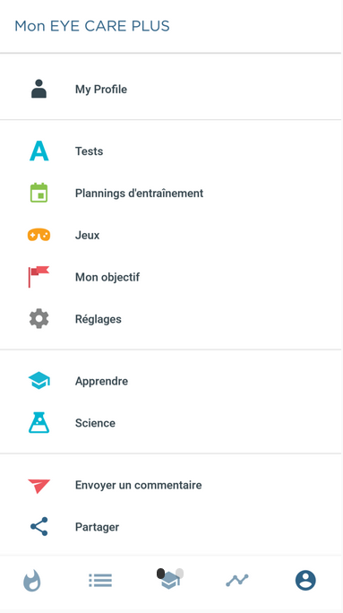Select the Jeux menu item
The image size is (343, 613).
[x=171, y=235]
